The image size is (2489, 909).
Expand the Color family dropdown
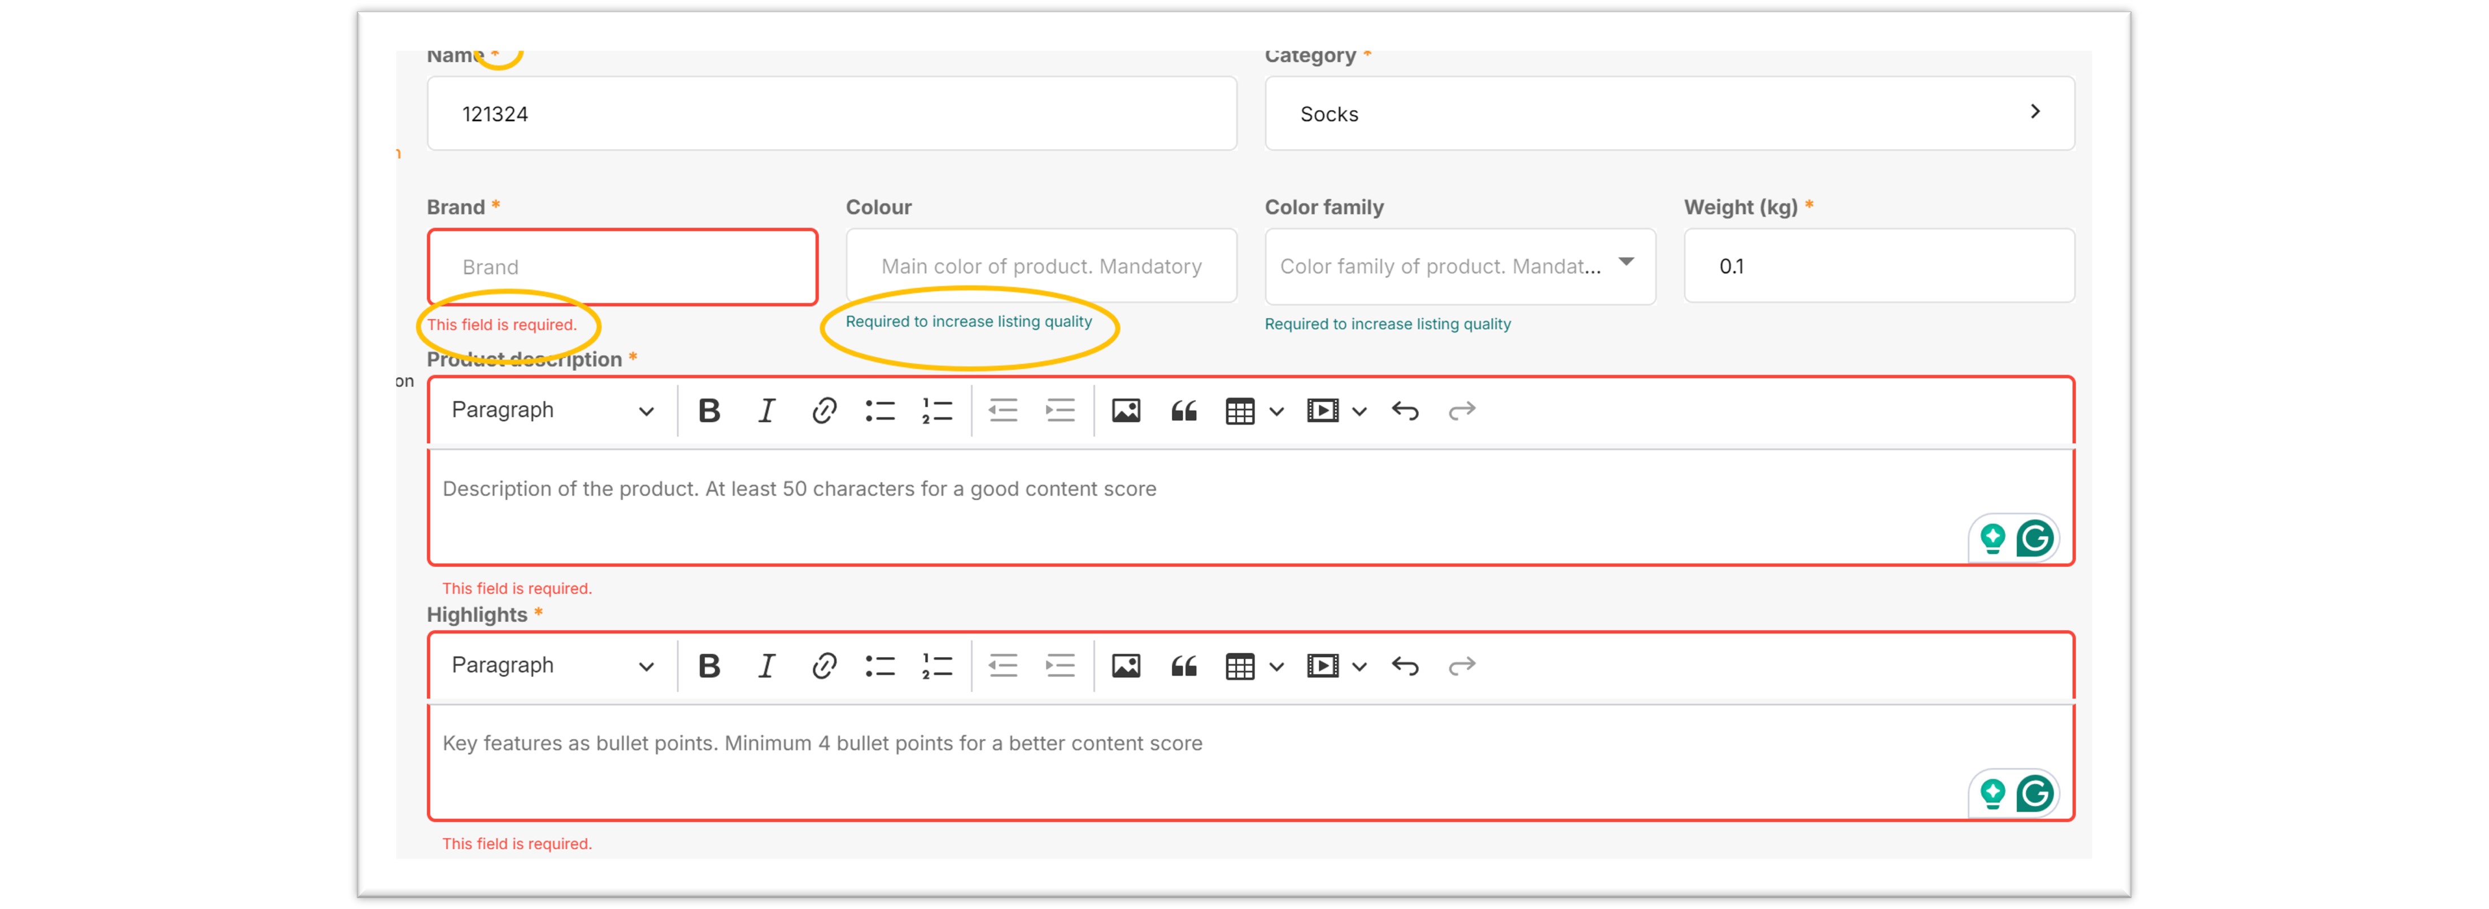(1459, 266)
